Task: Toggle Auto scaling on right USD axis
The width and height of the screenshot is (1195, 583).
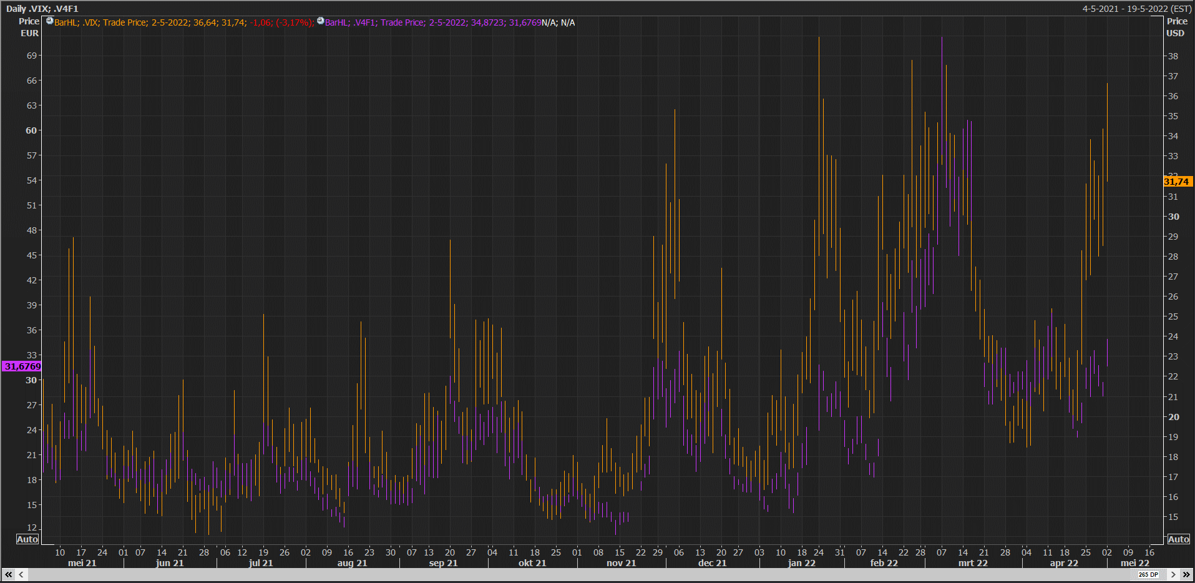Action: [x=1179, y=539]
